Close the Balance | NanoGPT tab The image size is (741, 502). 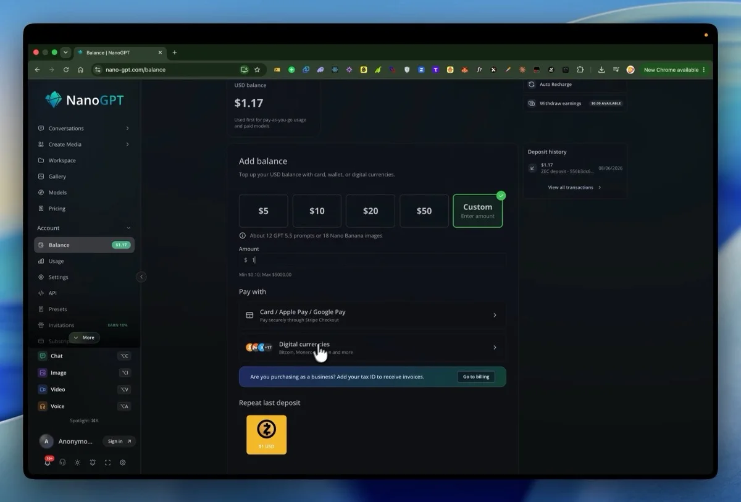[159, 52]
